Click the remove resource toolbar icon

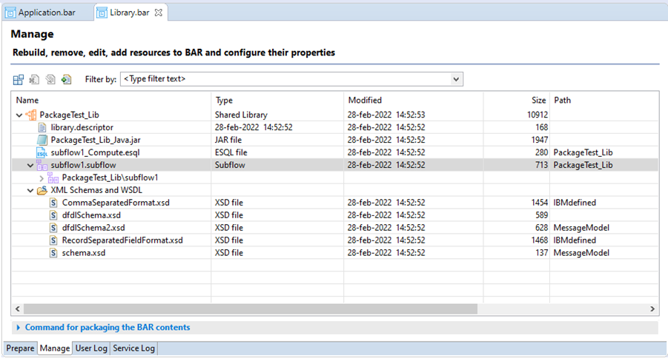[x=34, y=79]
